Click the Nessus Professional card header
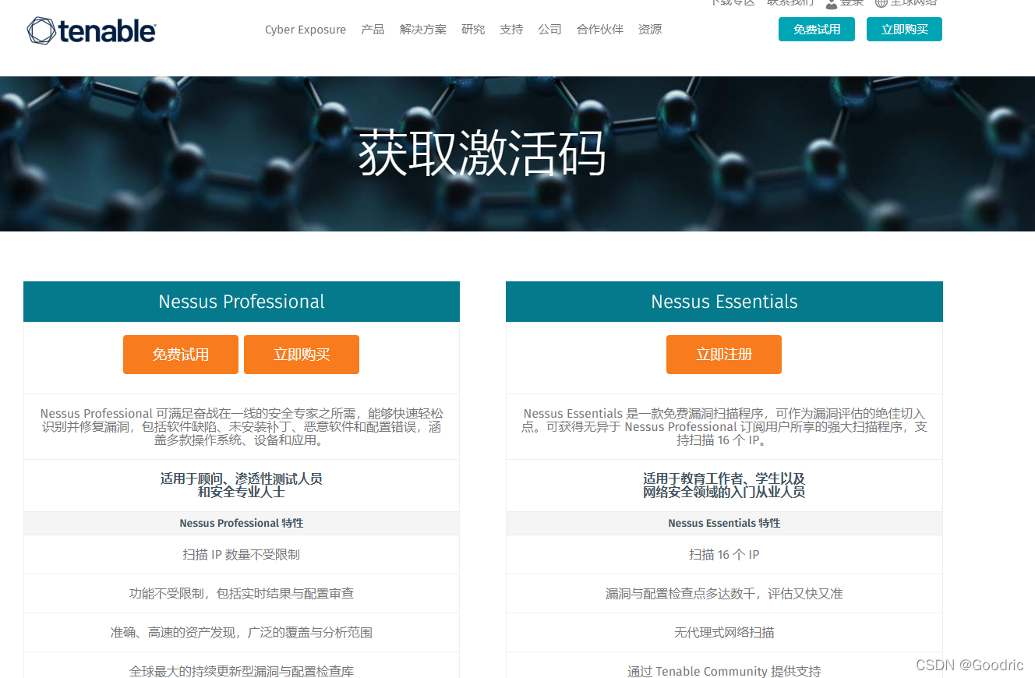1035x678 pixels. click(x=242, y=302)
